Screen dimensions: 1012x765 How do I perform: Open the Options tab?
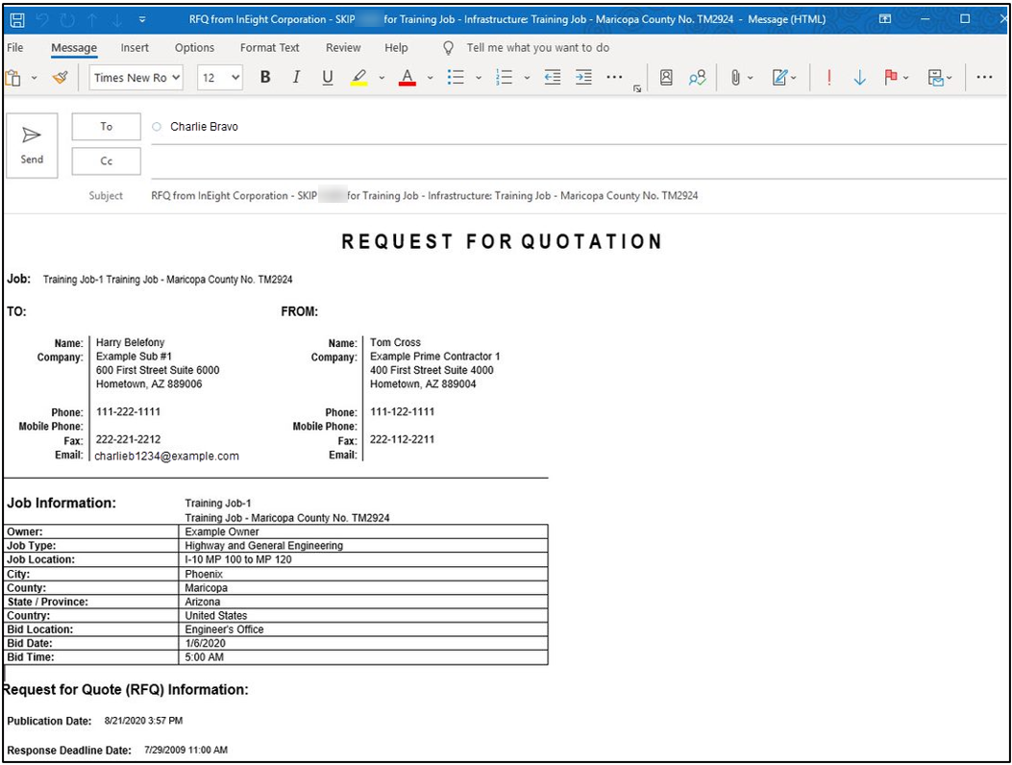click(194, 48)
